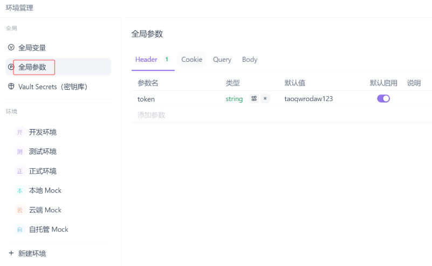Click the 测试环境 badge icon
Image resolution: width=432 pixels, height=266 pixels.
pyautogui.click(x=20, y=152)
